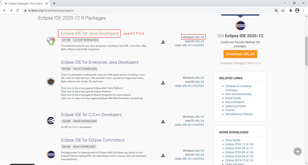Click the scroll-to-top arrow button
The height and width of the screenshot is (165, 308).
pos(298,152)
